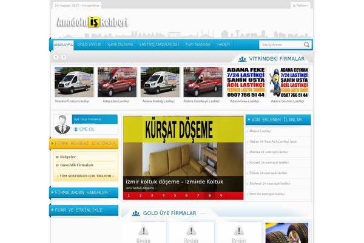
Task: Open Manisa 24 saat açık lastikçi listing
Action: 269,152
